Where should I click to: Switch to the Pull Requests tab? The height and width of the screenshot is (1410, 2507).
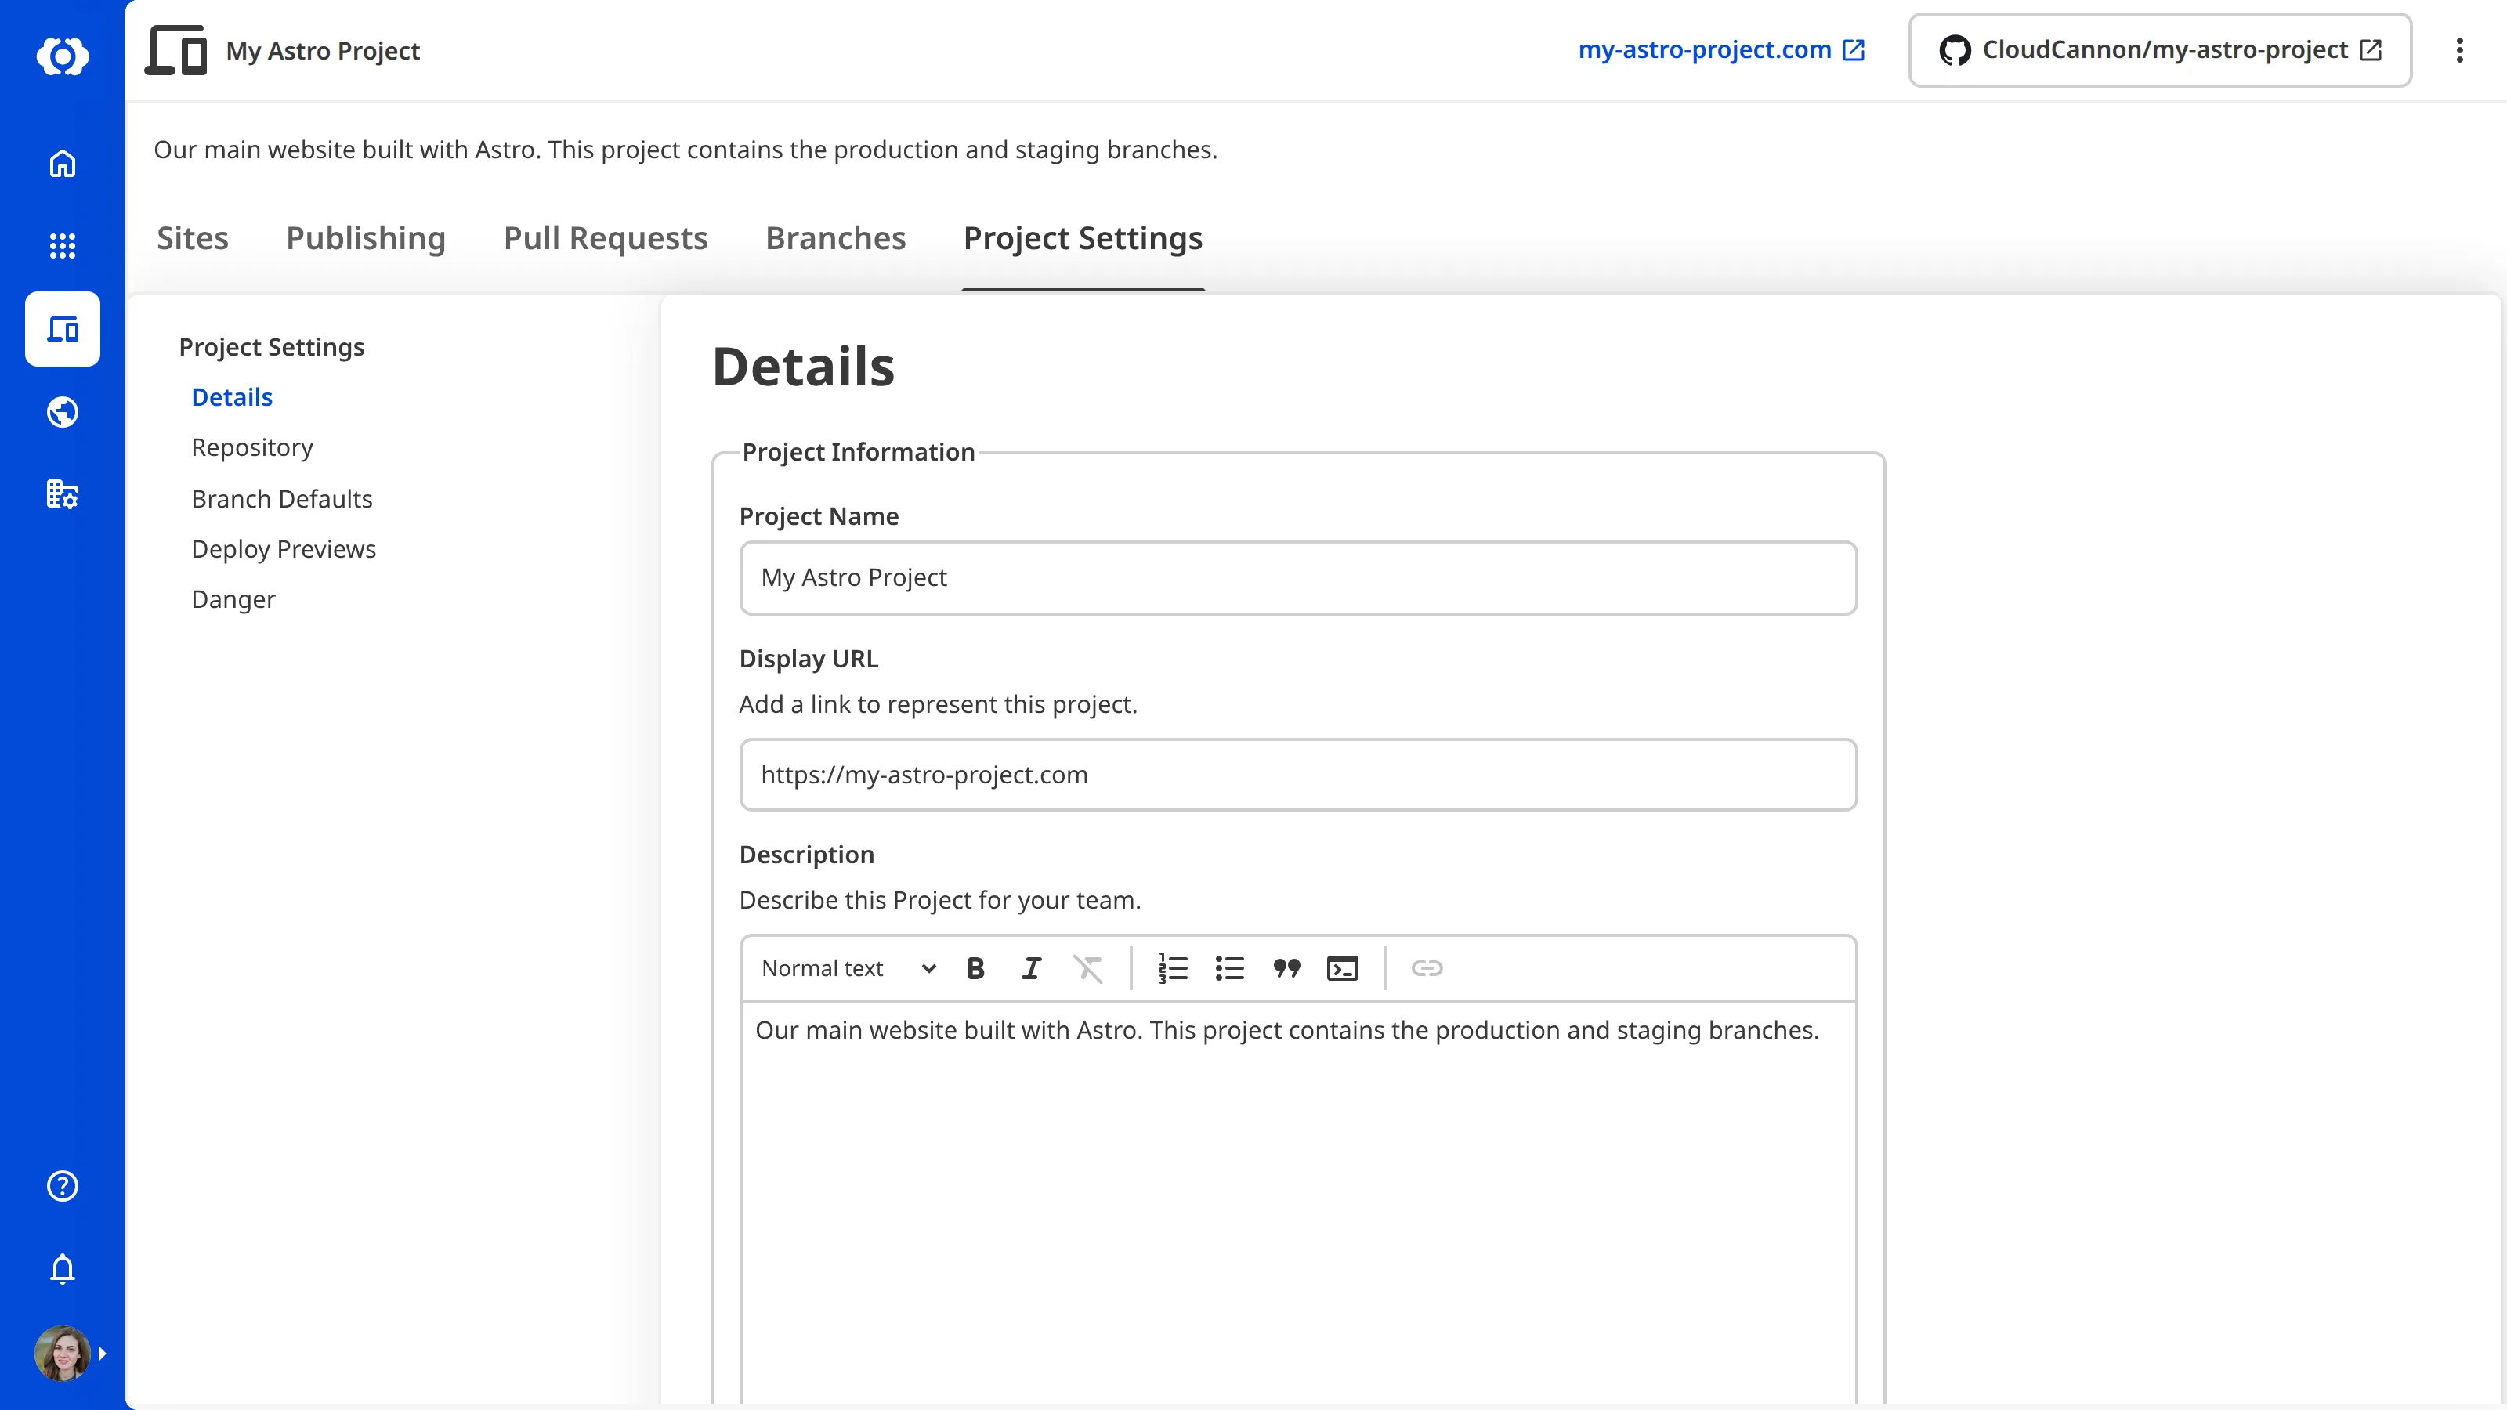[x=606, y=238]
